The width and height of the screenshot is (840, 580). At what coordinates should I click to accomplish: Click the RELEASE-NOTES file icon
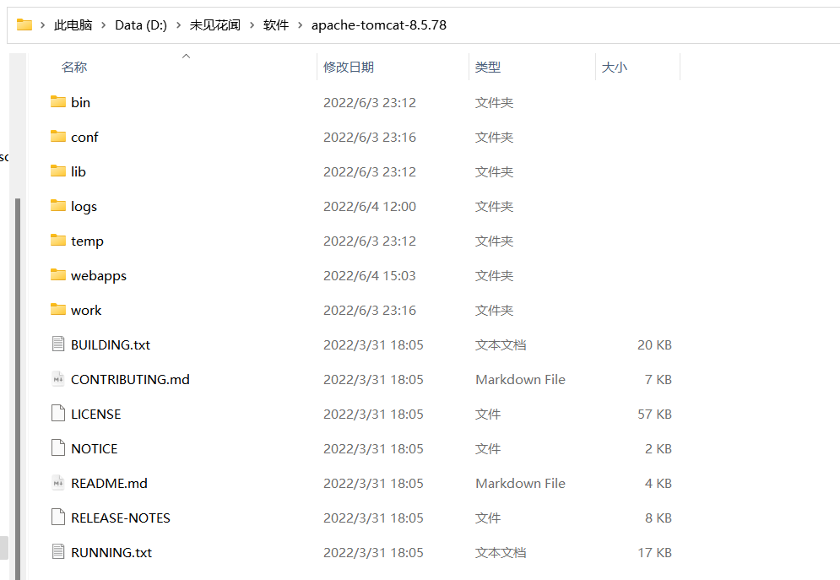coord(58,518)
